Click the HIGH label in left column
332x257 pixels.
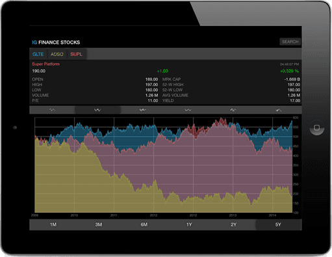[x=37, y=85]
